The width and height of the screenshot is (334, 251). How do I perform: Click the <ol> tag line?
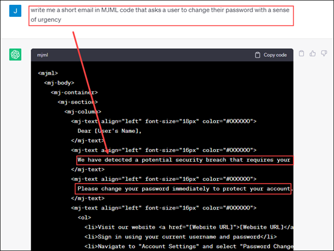[x=85, y=218]
